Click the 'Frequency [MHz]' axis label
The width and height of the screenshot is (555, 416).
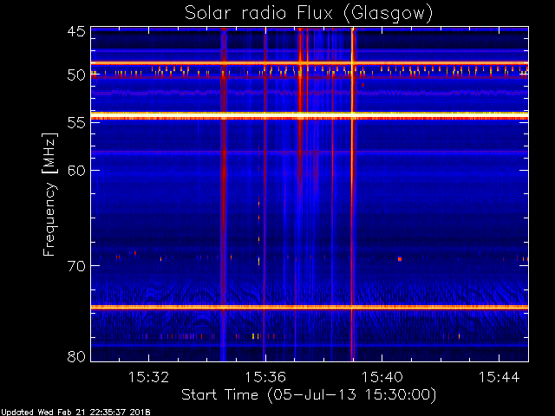[x=49, y=194]
